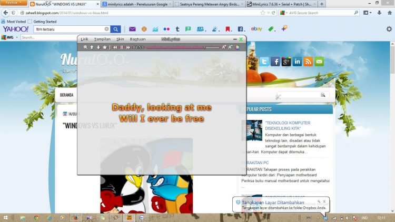Open blog Twitter social icon

tap(264, 62)
